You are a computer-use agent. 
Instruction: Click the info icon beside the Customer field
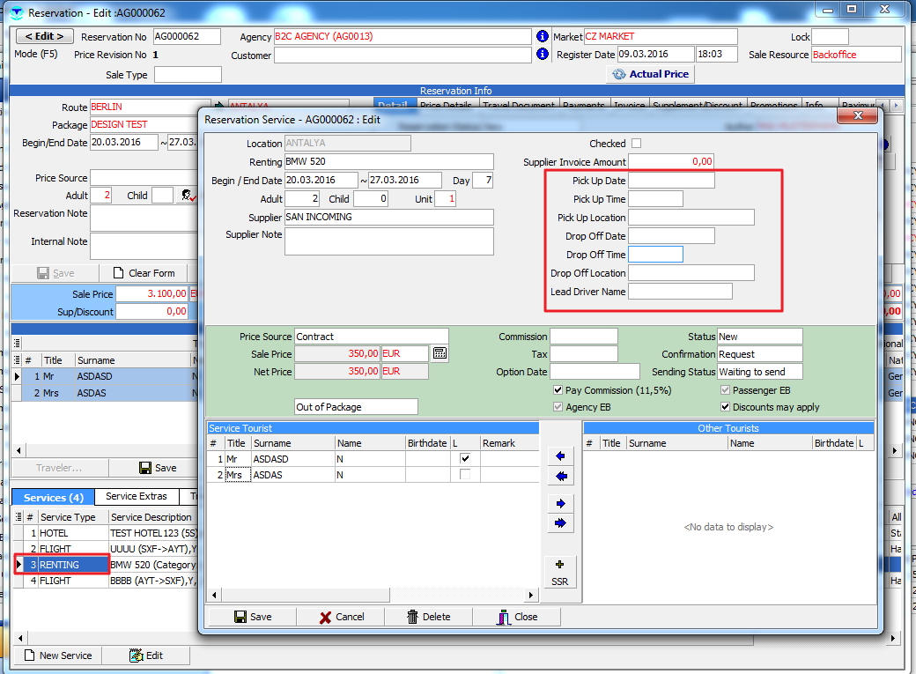(542, 55)
